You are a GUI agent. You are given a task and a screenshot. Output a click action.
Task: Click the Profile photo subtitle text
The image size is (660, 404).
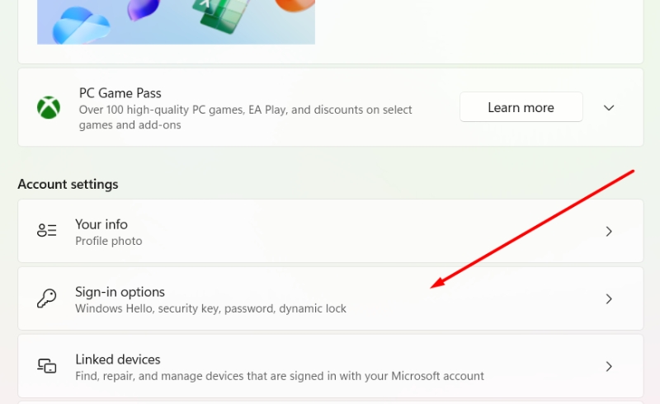point(109,241)
